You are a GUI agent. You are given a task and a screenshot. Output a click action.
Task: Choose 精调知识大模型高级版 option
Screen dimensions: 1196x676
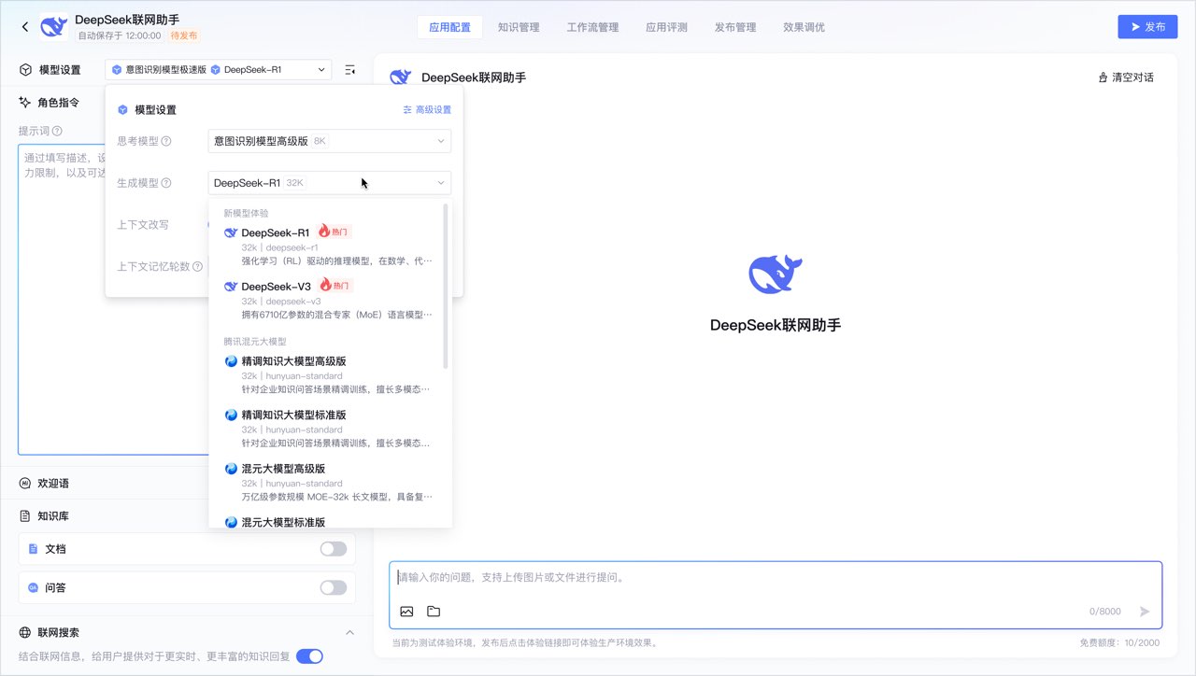tap(329, 374)
